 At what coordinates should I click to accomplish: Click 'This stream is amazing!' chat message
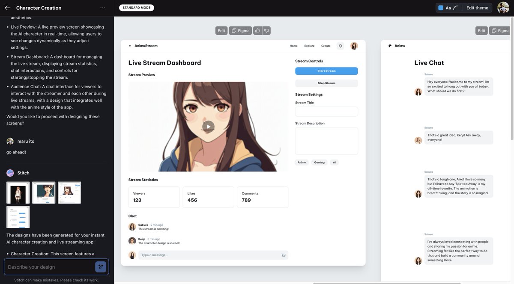click(153, 229)
